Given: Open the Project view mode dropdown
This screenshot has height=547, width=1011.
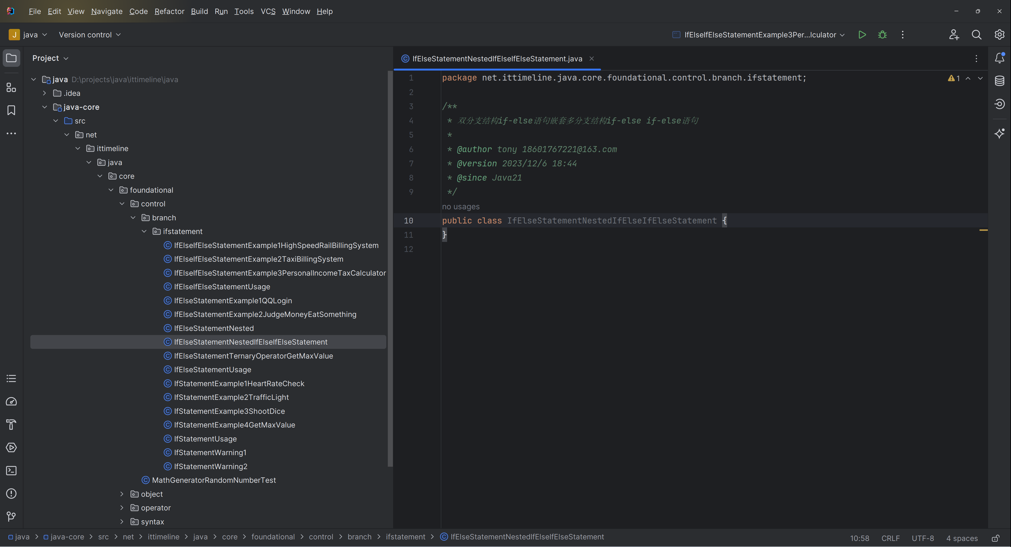Looking at the screenshot, I should (50, 58).
